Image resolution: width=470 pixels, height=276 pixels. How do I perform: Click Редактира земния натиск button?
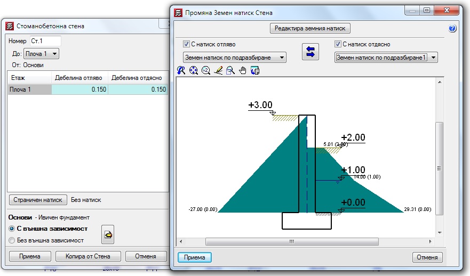pyautogui.click(x=310, y=28)
